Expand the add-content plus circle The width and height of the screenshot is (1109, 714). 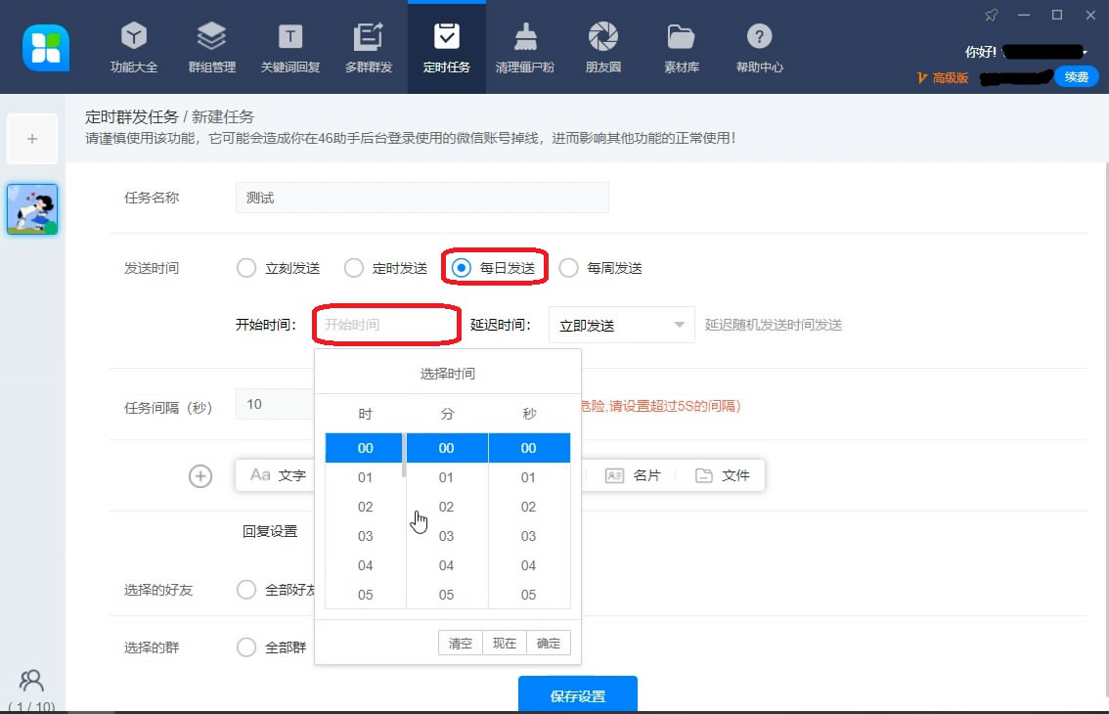click(200, 476)
